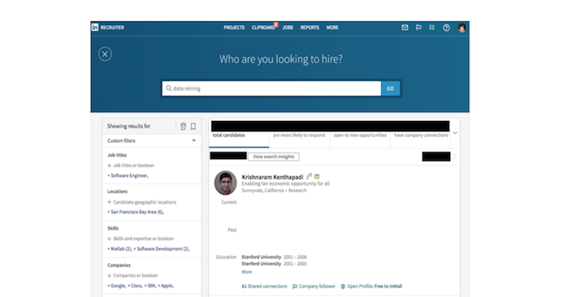Click Company follower link
Screen dimensions: 569x297
point(317,286)
